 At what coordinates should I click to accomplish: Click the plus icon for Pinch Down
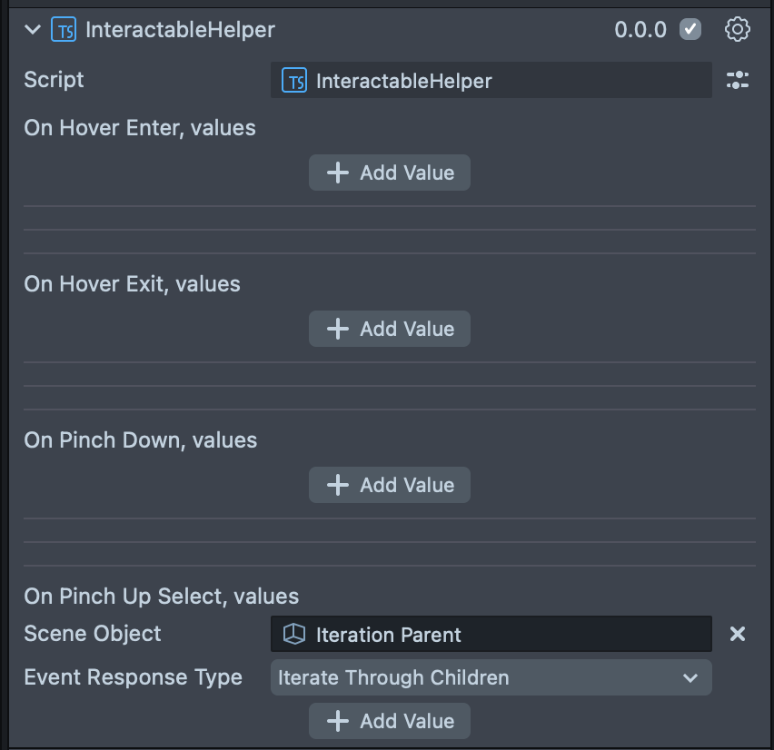tap(338, 485)
